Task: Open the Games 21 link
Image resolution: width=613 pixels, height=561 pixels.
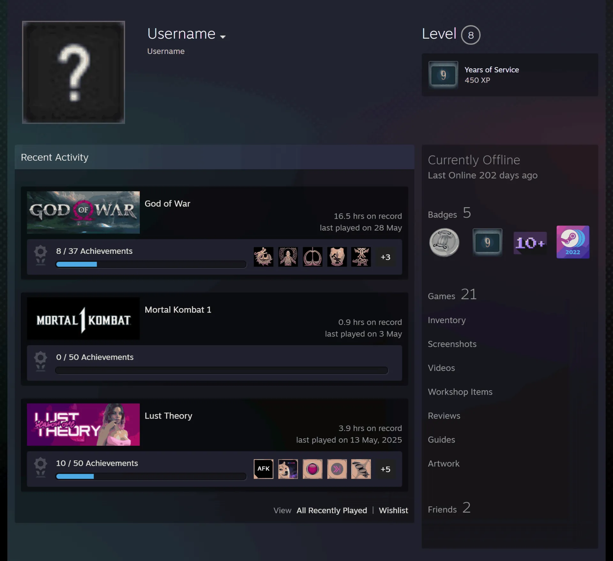Action: tap(452, 294)
